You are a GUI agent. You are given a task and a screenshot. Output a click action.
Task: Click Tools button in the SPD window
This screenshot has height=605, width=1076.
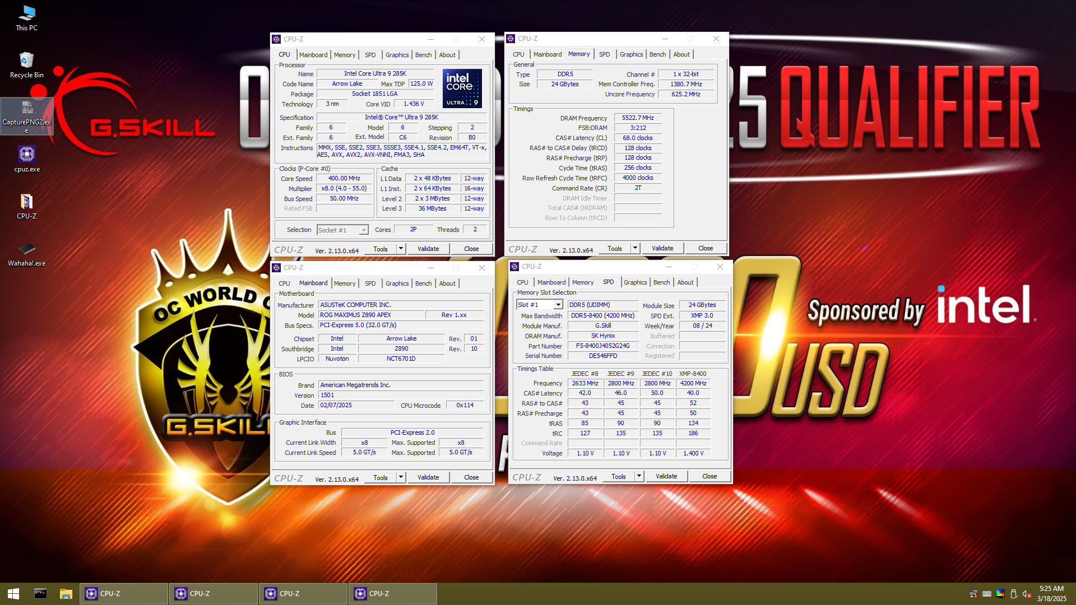619,476
